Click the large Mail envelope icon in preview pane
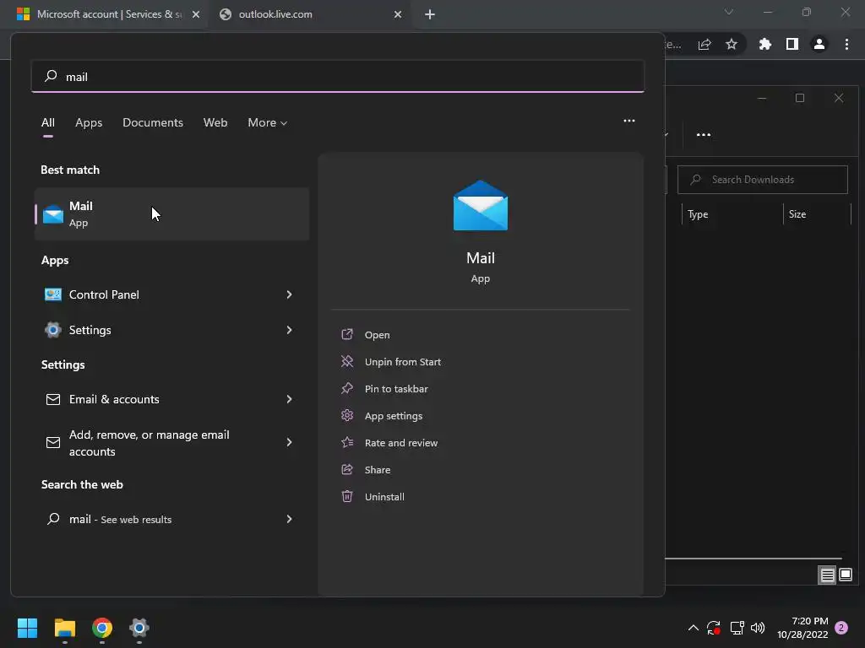Viewport: 865px width, 648px height. tap(480, 206)
